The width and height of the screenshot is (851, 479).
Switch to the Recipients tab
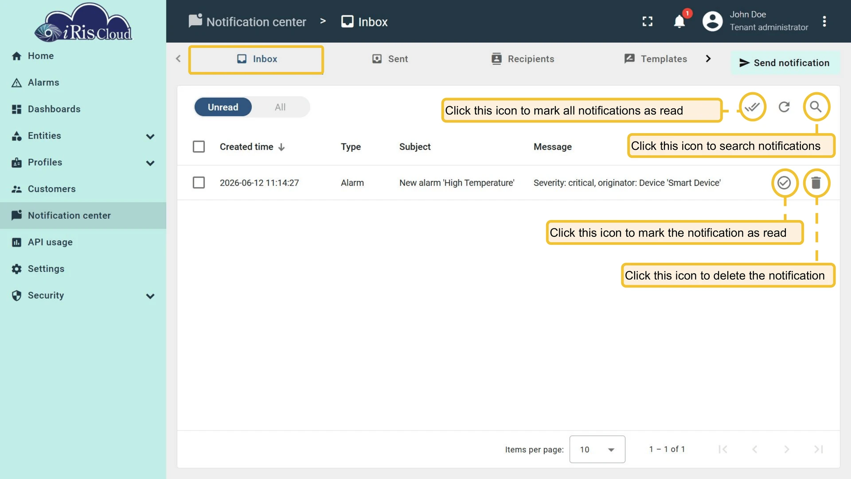pyautogui.click(x=523, y=59)
